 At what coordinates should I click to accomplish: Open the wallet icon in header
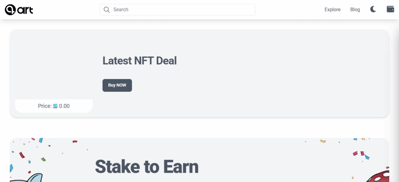tap(390, 9)
